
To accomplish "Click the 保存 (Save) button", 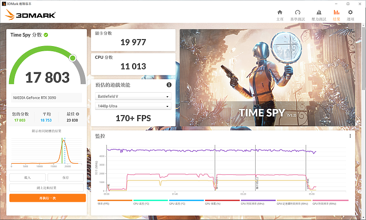I will 66,177.
